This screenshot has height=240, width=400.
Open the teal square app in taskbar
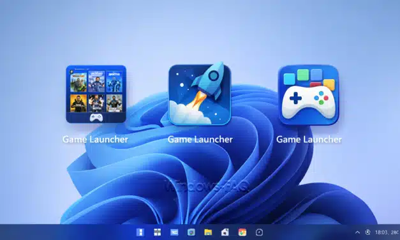point(191,232)
